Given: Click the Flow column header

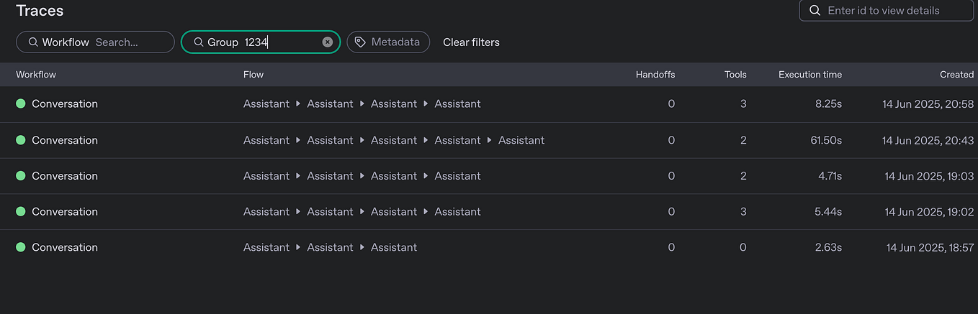Looking at the screenshot, I should click(254, 75).
